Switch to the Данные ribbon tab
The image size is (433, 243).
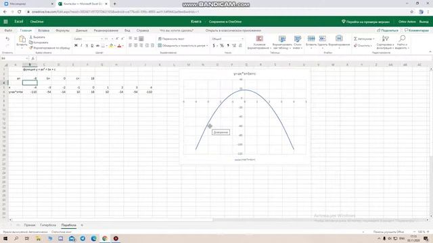81,30
